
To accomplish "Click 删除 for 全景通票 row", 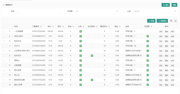I will 166,65.
